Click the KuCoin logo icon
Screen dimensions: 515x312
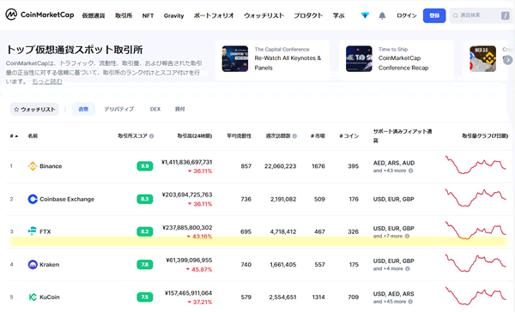[33, 297]
